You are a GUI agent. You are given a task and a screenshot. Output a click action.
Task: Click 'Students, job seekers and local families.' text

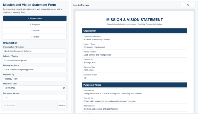tap(101, 109)
